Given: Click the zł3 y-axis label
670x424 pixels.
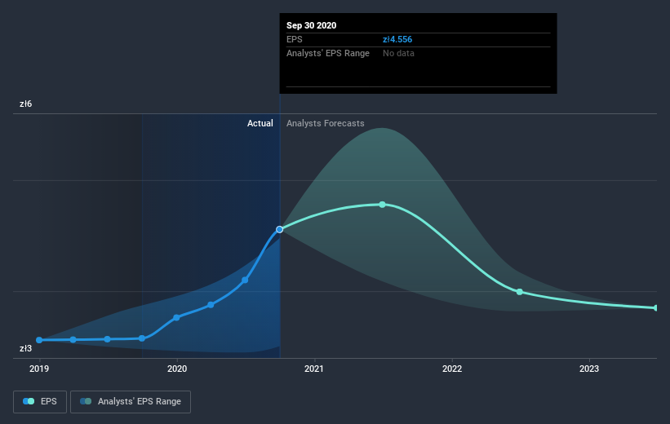Looking at the screenshot, I should pos(27,348).
